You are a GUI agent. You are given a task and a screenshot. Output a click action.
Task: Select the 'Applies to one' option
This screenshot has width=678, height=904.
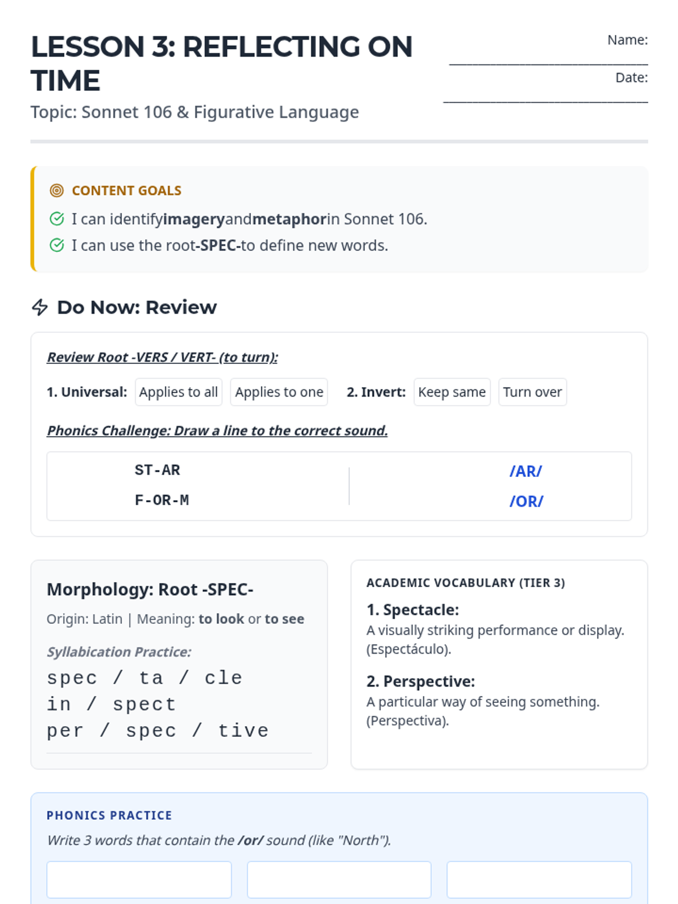(279, 392)
